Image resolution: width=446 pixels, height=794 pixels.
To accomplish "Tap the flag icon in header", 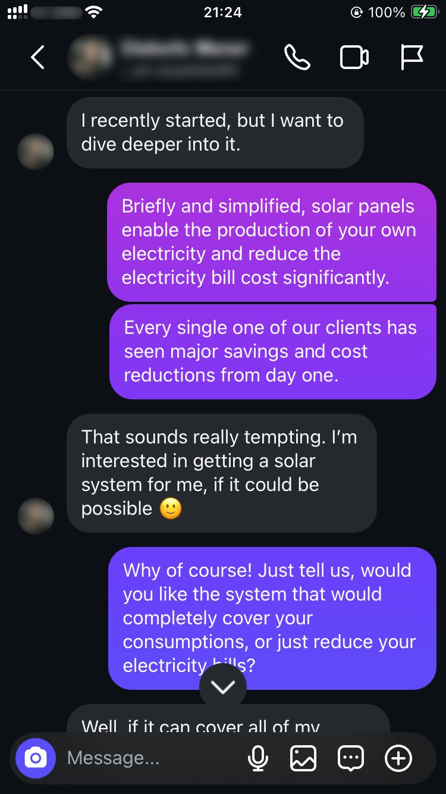I will pyautogui.click(x=411, y=57).
